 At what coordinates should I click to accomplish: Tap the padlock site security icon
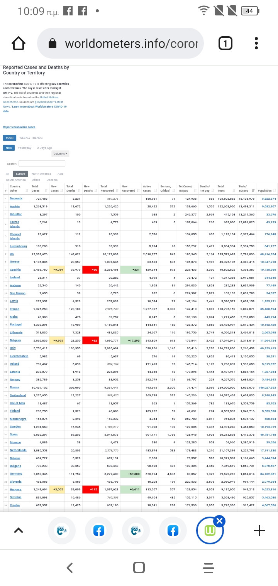tap(53, 44)
